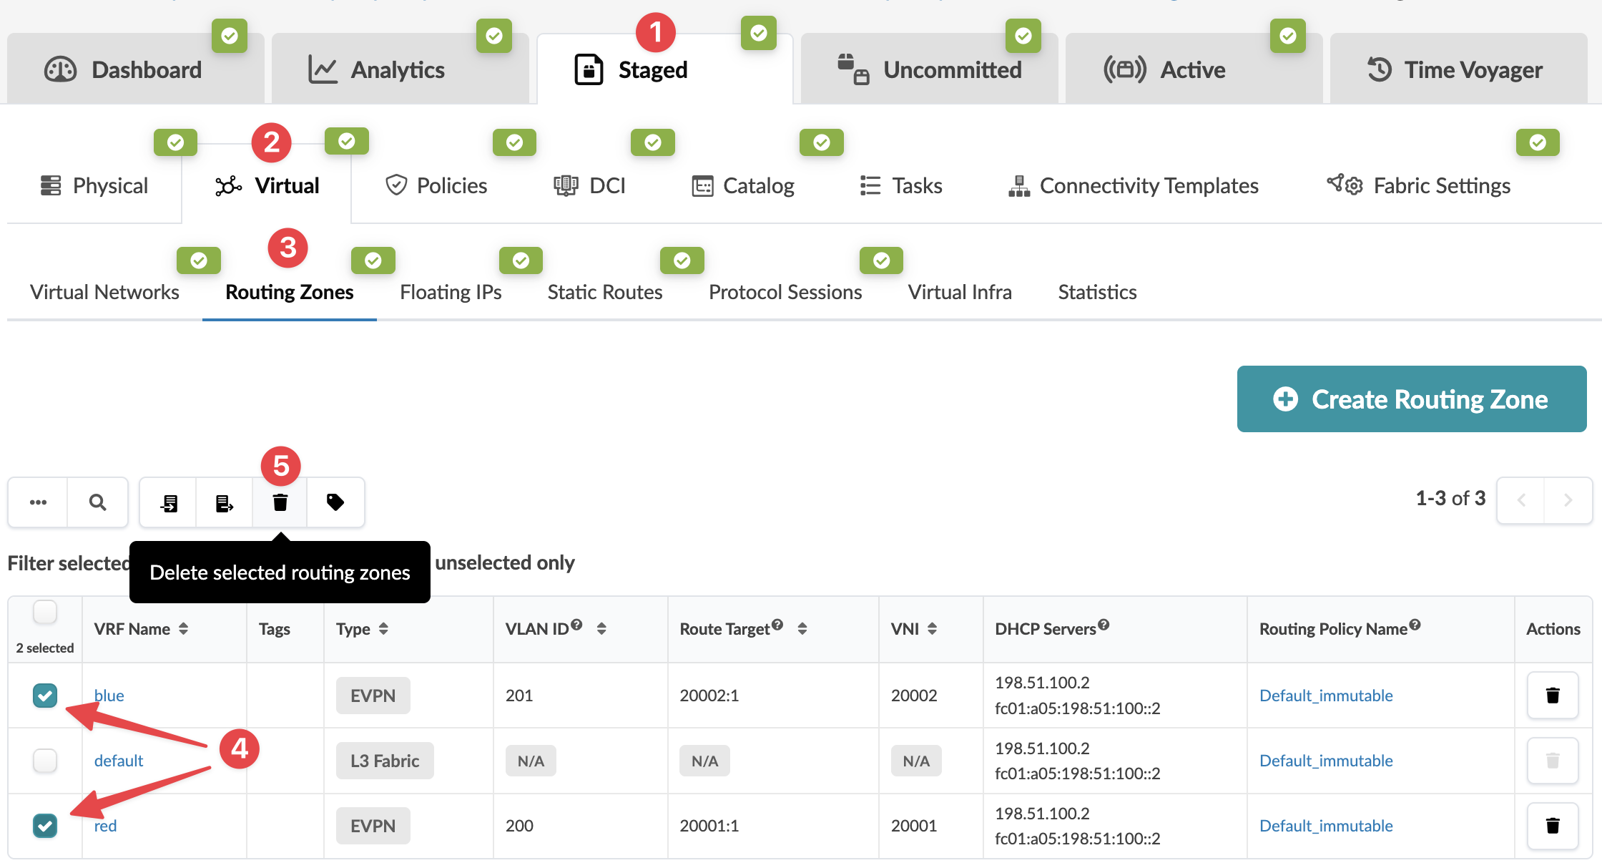Show Route Target help tooltip icon
The height and width of the screenshot is (863, 1602).
point(777,624)
